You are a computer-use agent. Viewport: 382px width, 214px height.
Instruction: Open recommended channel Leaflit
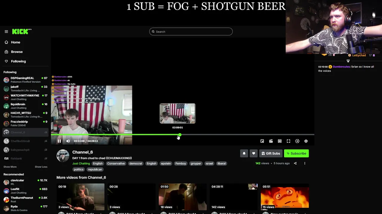point(25,191)
